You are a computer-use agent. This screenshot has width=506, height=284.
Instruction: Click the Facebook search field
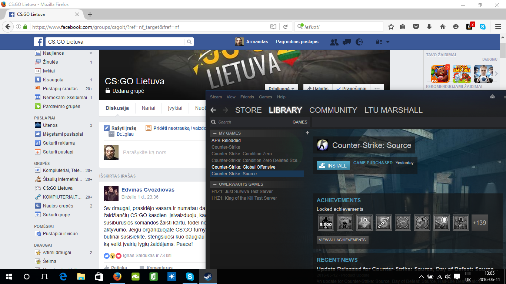[x=115, y=42]
